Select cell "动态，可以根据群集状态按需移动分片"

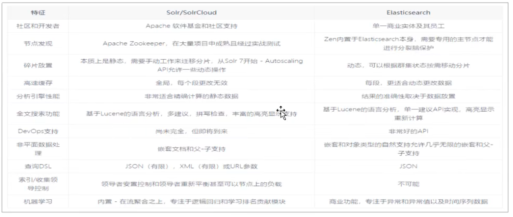coord(408,66)
